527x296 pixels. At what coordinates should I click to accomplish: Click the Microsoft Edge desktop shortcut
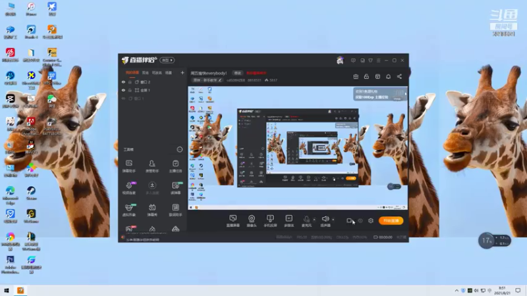coord(10,195)
